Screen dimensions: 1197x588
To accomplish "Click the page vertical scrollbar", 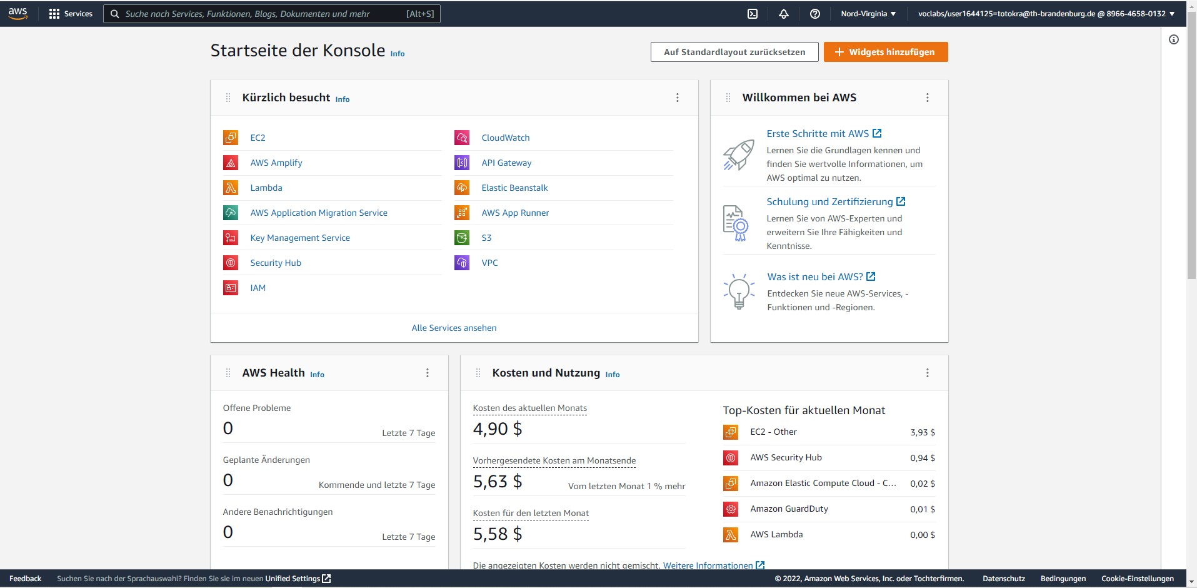I will (1191, 188).
